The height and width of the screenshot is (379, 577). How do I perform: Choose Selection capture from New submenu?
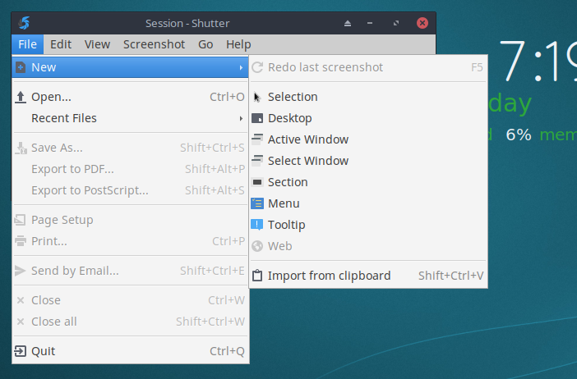pyautogui.click(x=368, y=97)
